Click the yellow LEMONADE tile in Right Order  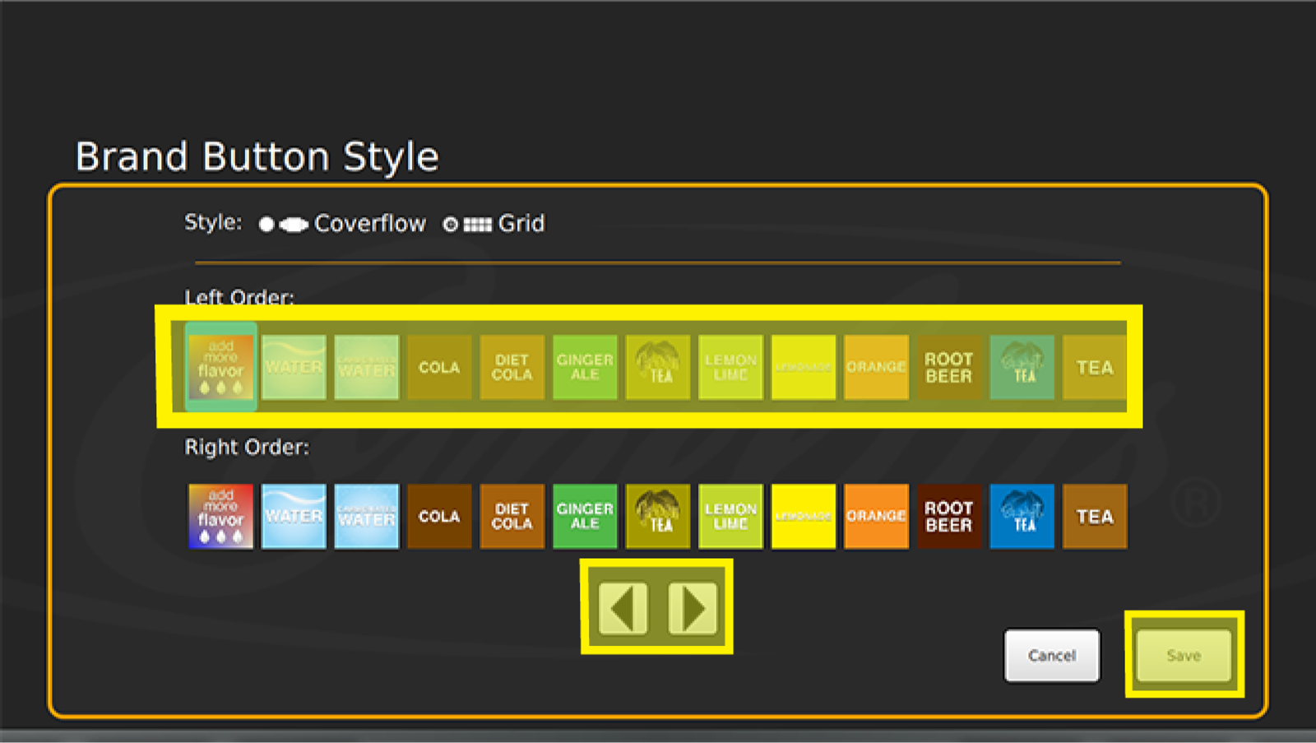coord(804,516)
